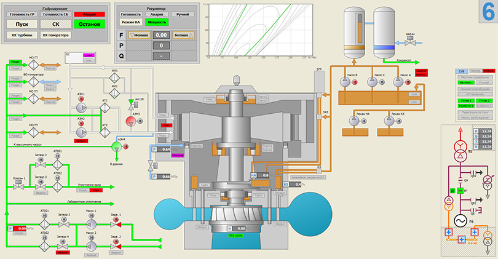Click the F value field showing 0.00
The height and width of the screenshot is (259, 498).
pyautogui.click(x=162, y=36)
